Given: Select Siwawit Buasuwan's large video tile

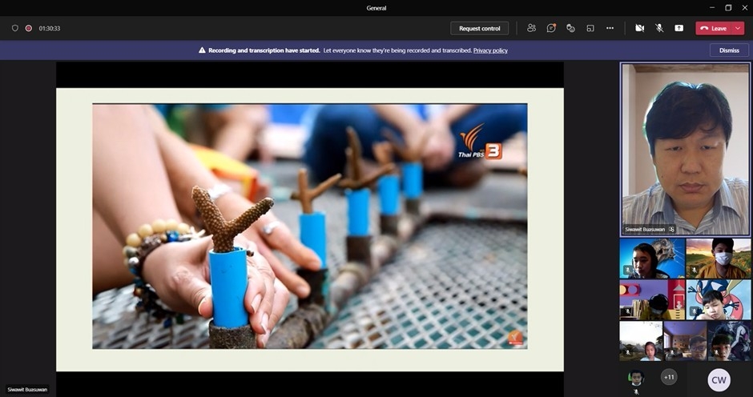Looking at the screenshot, I should click(x=686, y=149).
